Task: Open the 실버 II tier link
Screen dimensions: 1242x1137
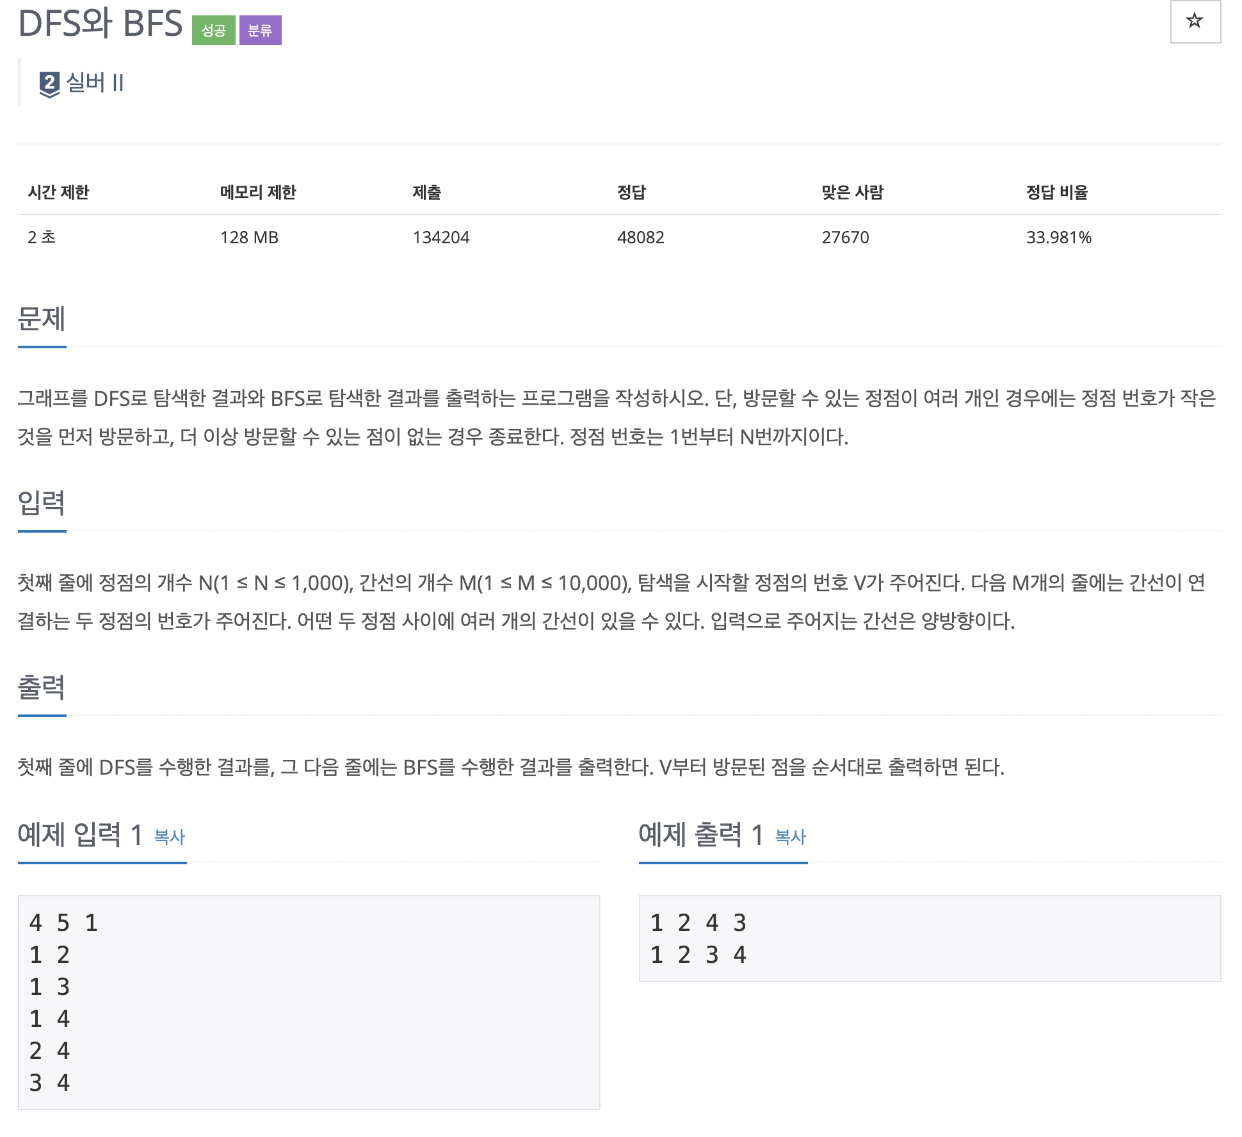Action: pos(95,82)
